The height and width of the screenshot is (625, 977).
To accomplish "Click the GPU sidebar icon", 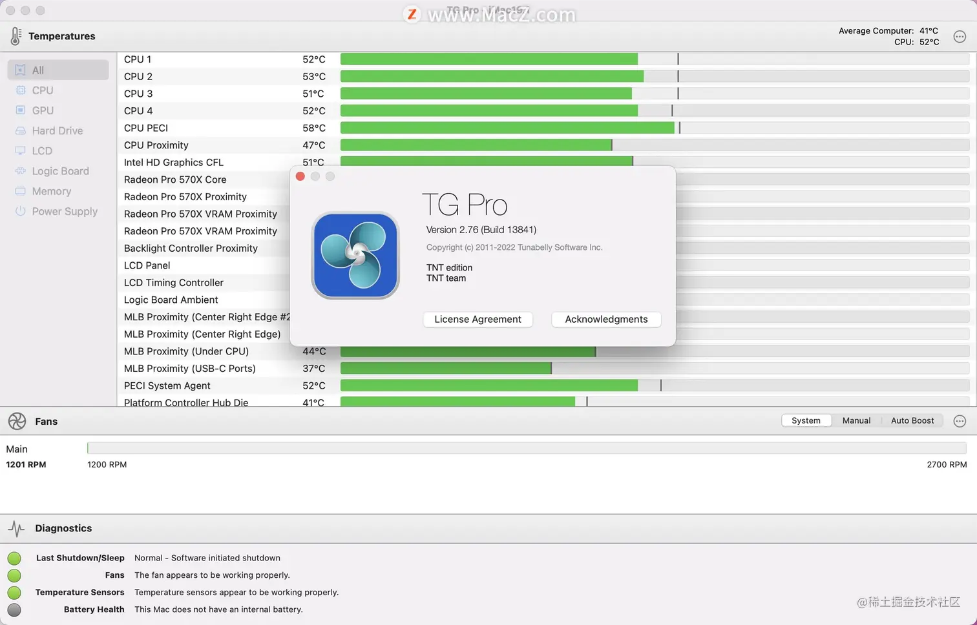I will [x=21, y=110].
